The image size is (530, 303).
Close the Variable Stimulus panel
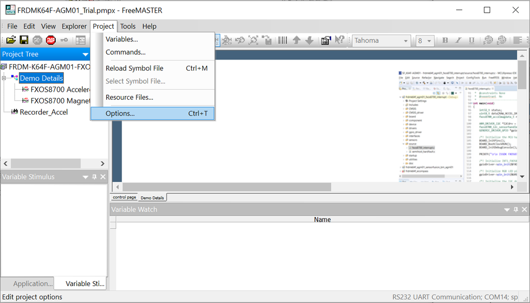pos(103,177)
